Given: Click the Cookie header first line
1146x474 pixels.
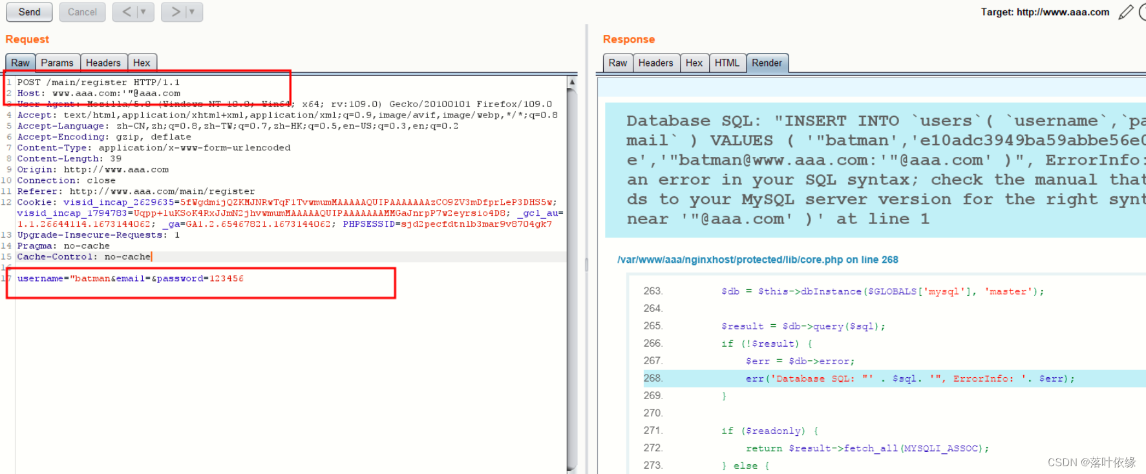Looking at the screenshot, I should (287, 202).
